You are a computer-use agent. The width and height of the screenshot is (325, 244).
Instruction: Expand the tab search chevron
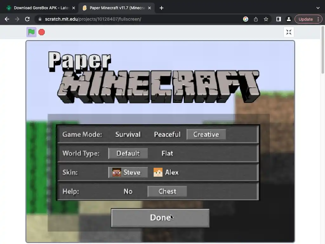[x=318, y=8]
